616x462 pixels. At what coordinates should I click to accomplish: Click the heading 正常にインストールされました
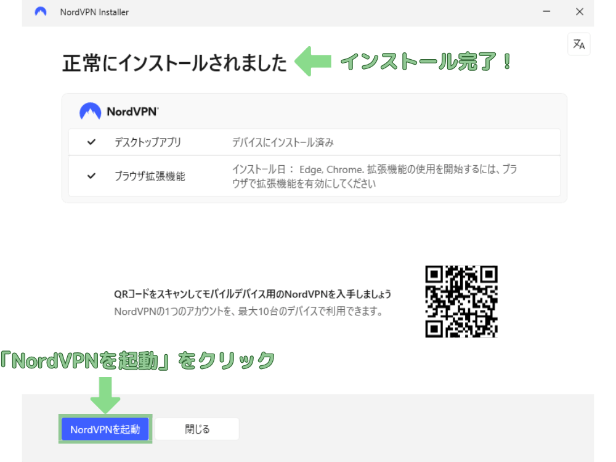coord(174,63)
